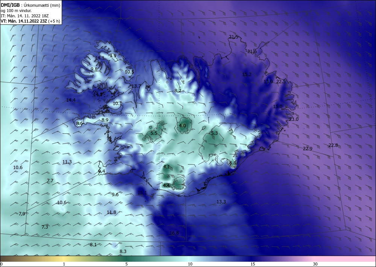Click the 13.3 value label
The height and width of the screenshot is (267, 376).
[x=221, y=202]
